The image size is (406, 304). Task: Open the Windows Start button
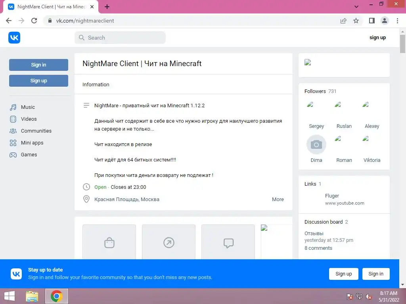(x=10, y=296)
